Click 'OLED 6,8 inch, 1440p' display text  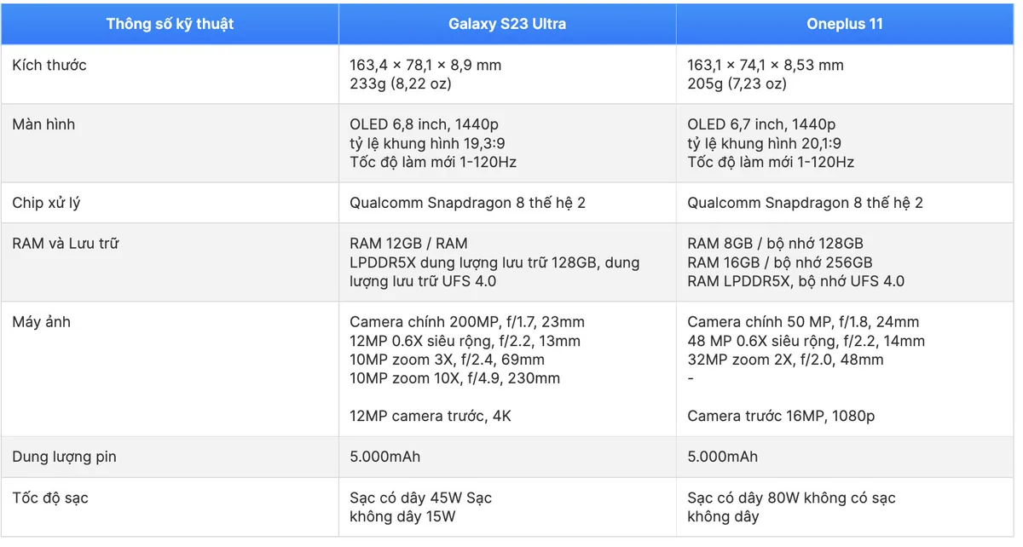[424, 124]
